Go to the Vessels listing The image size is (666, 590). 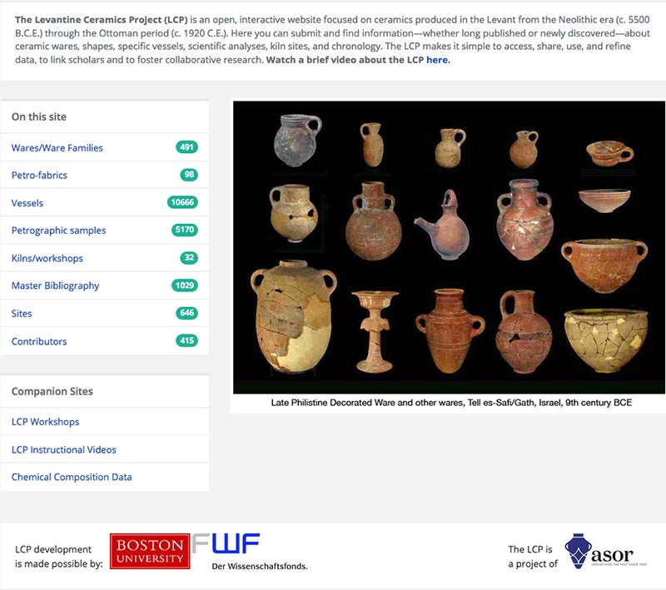coord(27,203)
